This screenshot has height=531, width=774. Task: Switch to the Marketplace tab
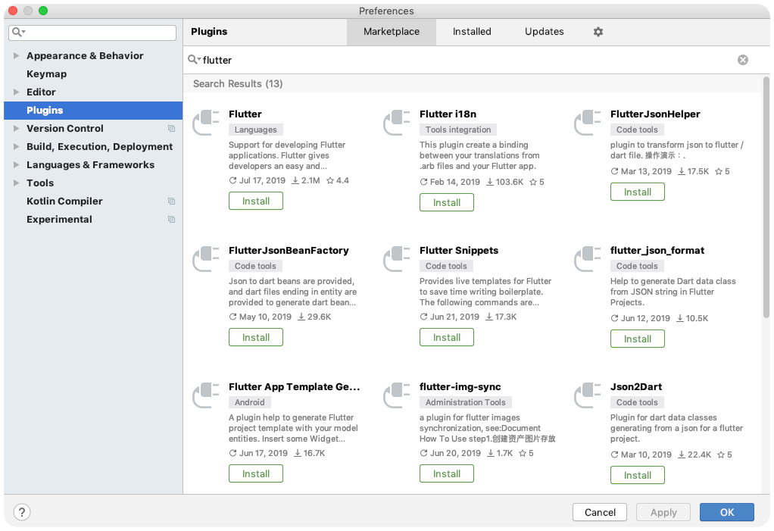[392, 32]
